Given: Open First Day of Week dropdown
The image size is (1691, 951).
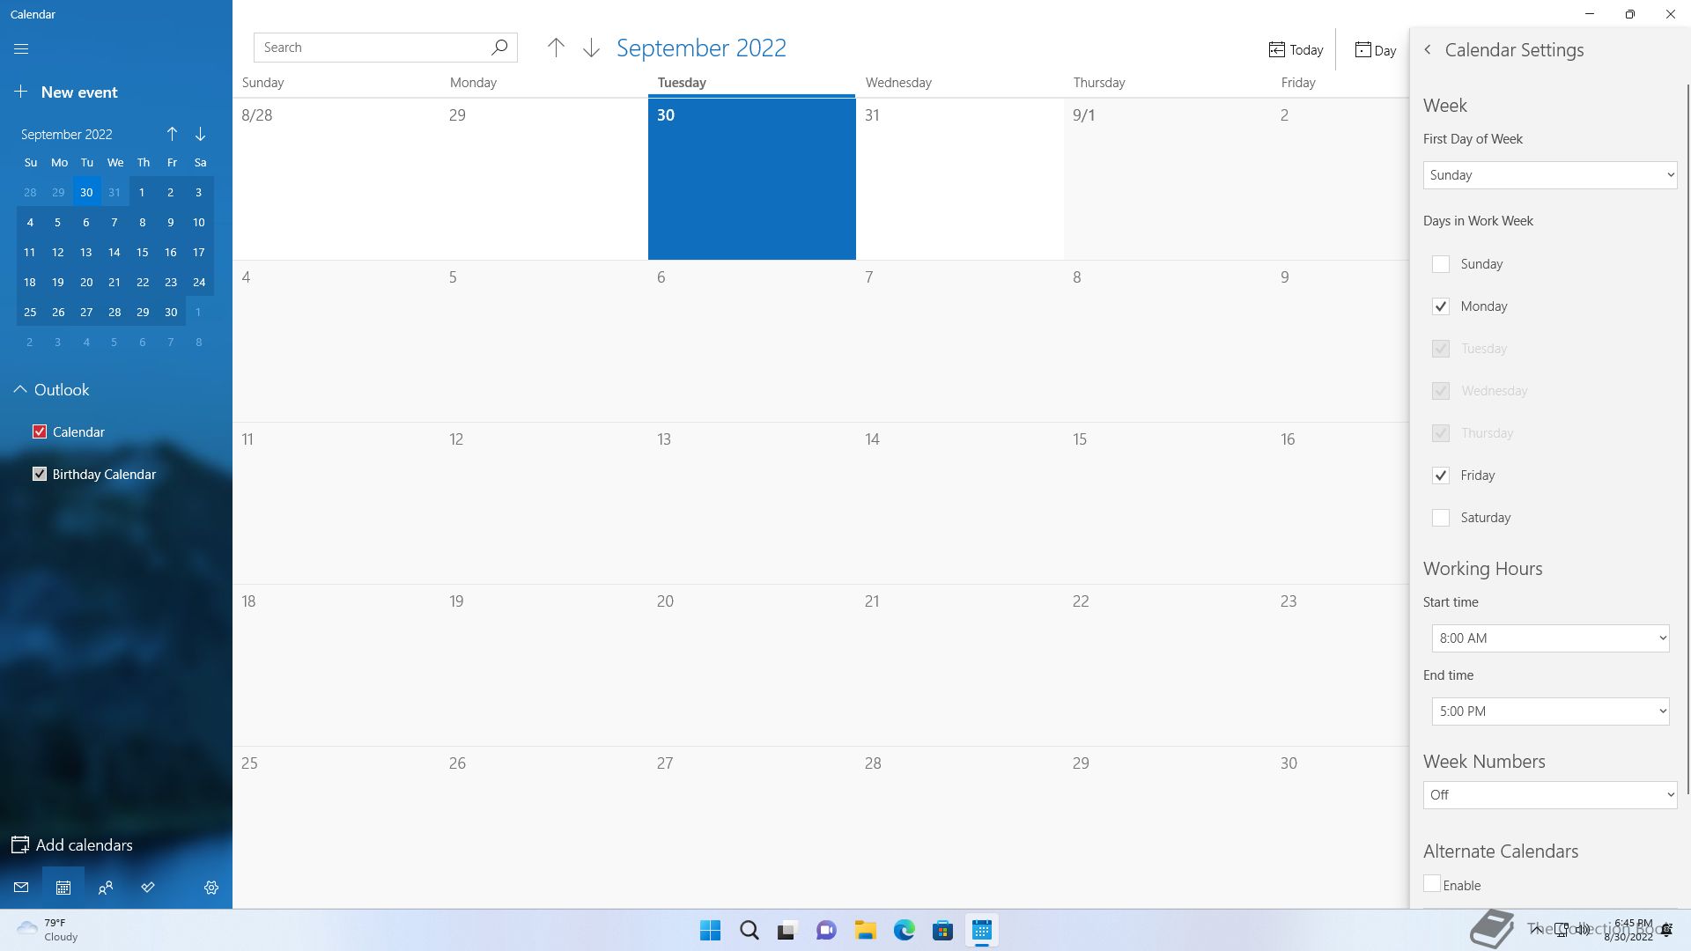Looking at the screenshot, I should [1549, 175].
